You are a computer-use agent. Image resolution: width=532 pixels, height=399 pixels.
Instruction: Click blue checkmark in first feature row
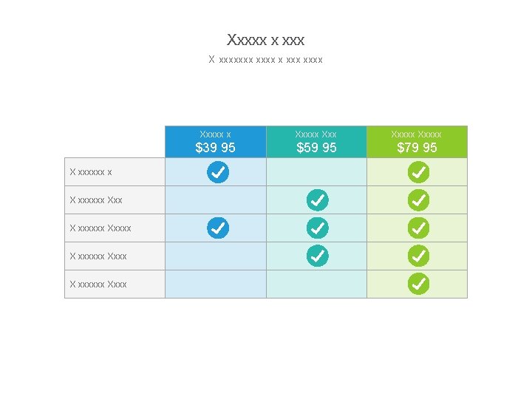pos(217,172)
